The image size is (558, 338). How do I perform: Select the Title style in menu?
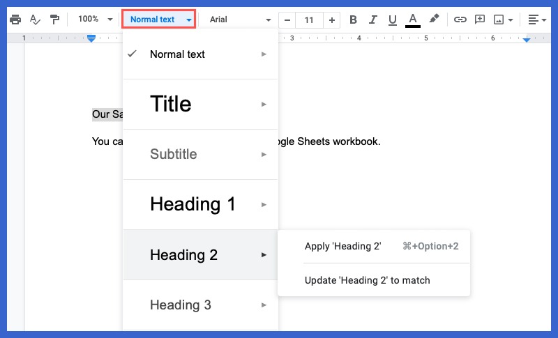(x=200, y=104)
